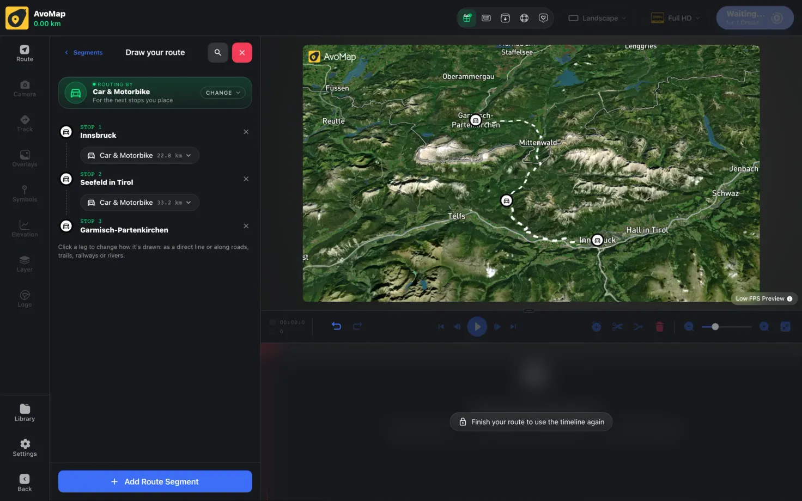Remove the Seefeld in Tirol stop

(246, 179)
